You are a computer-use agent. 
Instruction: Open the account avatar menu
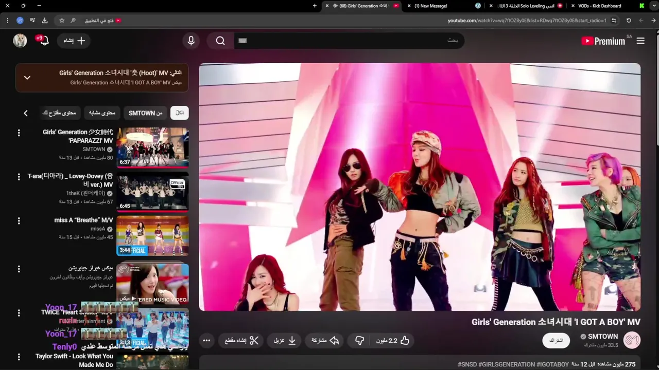[x=20, y=41]
